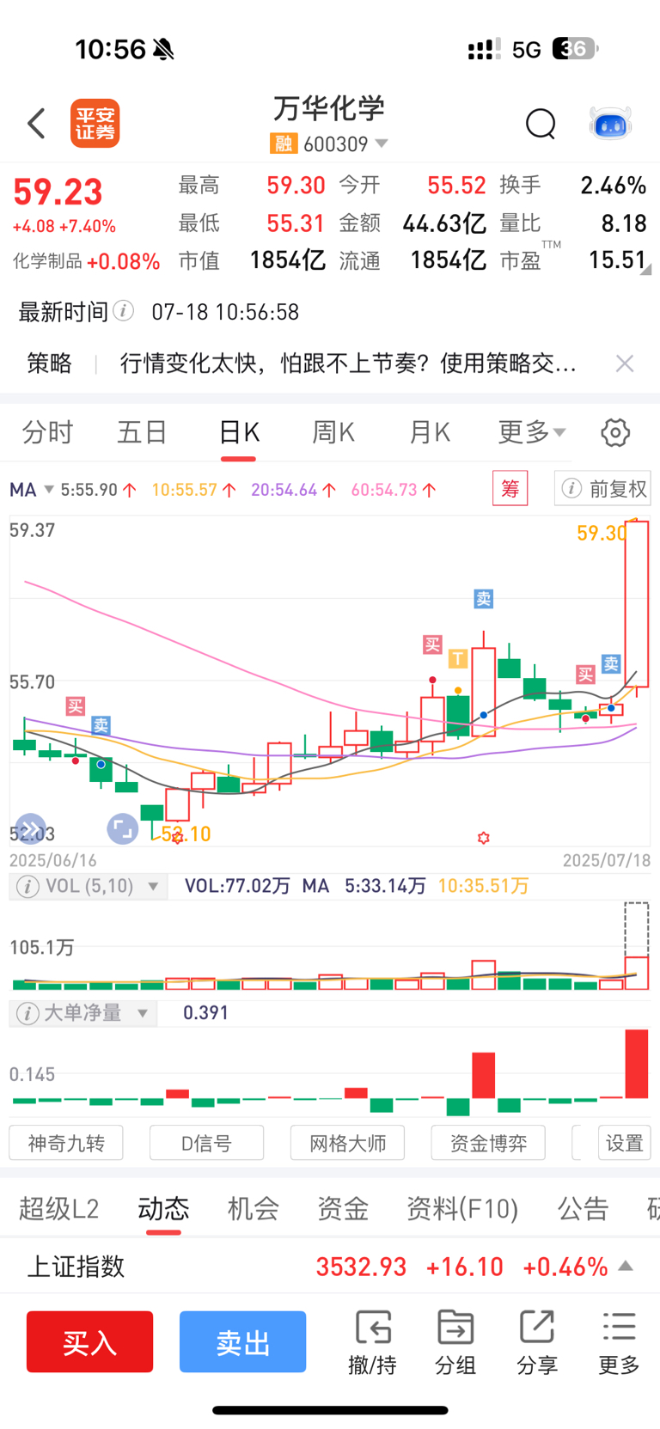Tap the orange T signal marker
Viewport: 660px width, 1429px height.
tap(458, 659)
